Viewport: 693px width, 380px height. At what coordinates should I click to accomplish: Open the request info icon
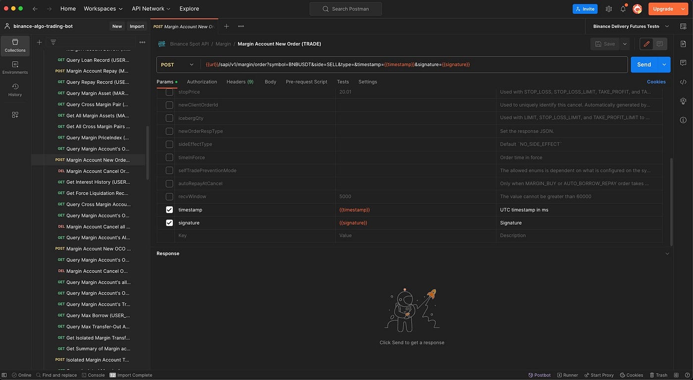click(x=683, y=120)
